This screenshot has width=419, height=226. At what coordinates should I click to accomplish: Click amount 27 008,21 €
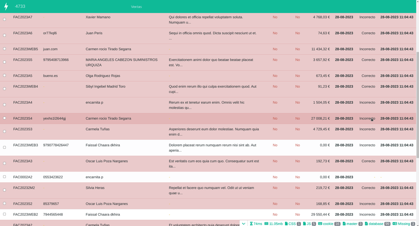pyautogui.click(x=321, y=118)
